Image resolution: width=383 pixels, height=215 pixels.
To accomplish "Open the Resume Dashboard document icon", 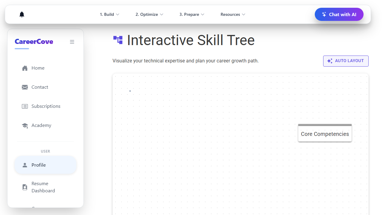I will (25, 187).
